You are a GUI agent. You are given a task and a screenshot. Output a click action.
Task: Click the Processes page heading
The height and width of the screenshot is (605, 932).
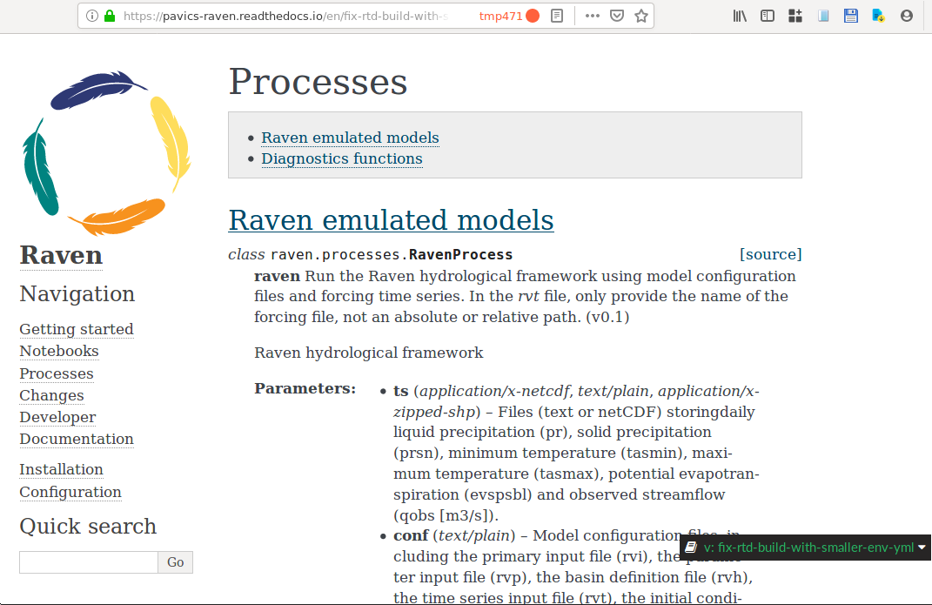pos(318,82)
